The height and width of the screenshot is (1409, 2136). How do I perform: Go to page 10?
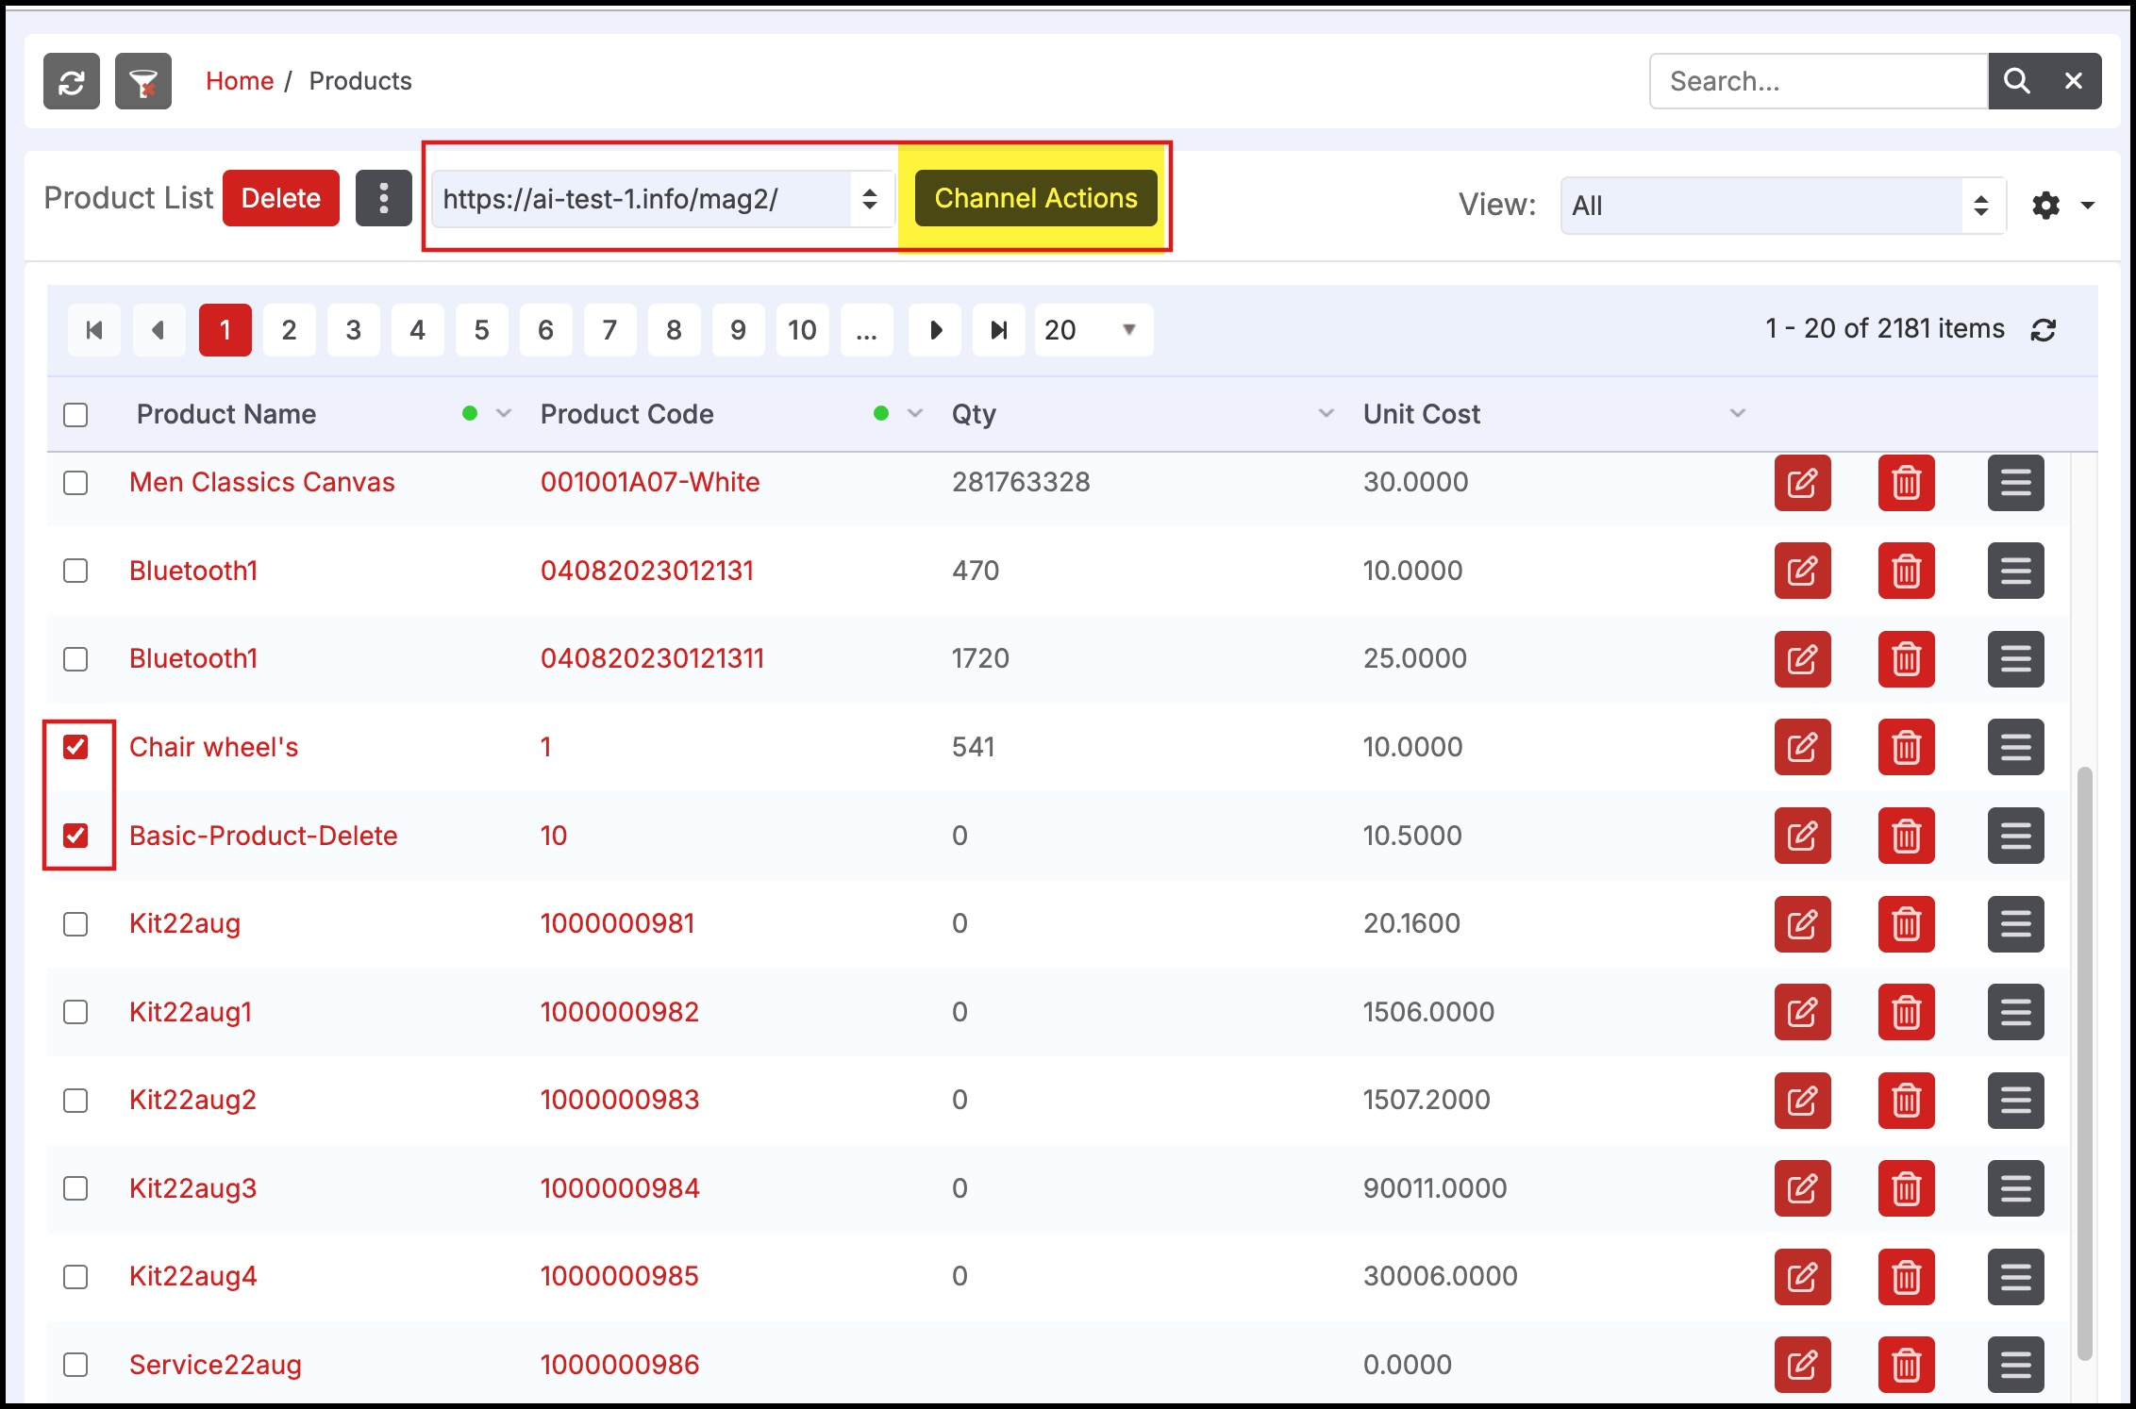click(x=802, y=330)
